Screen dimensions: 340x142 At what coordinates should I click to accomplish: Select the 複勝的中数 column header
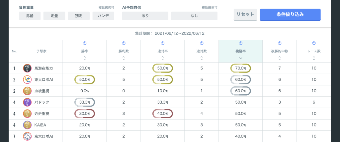point(280,51)
